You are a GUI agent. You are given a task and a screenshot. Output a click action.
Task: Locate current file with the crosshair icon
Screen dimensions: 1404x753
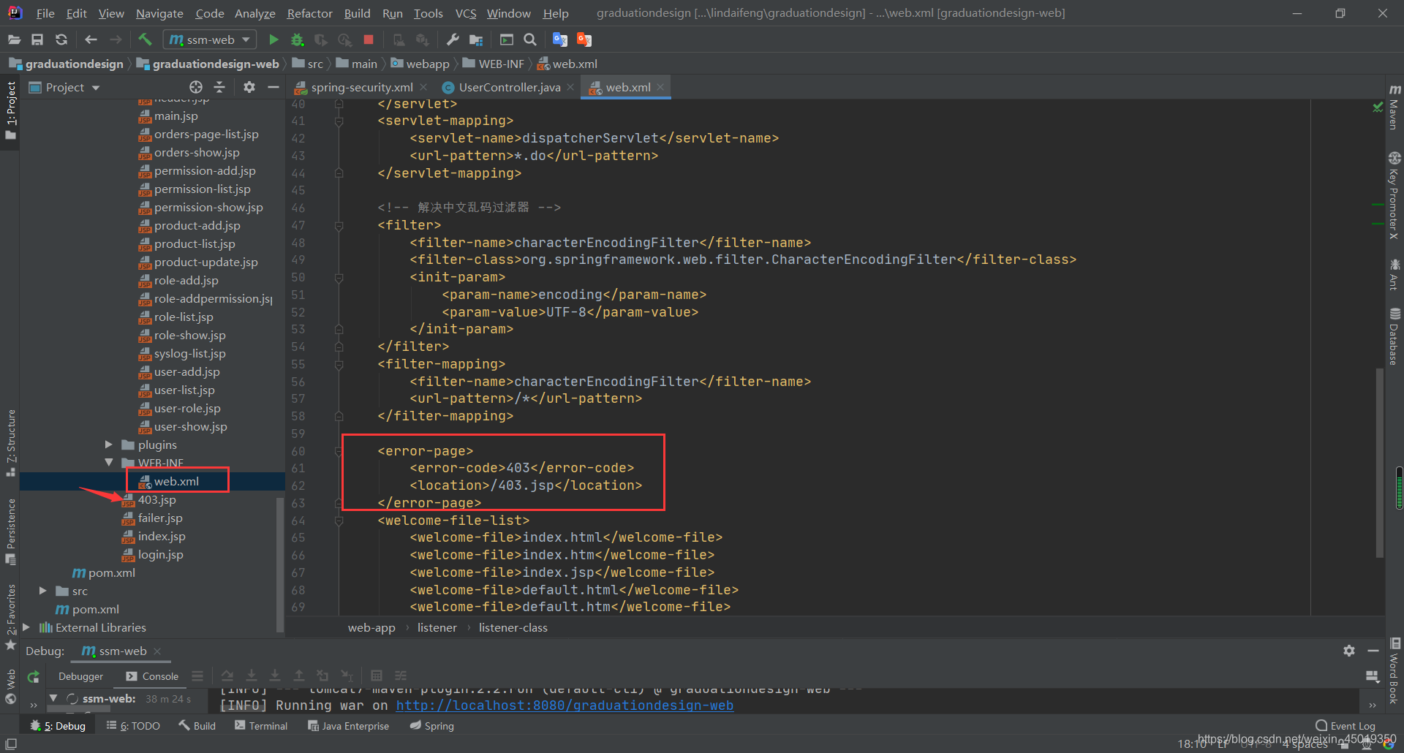point(195,87)
